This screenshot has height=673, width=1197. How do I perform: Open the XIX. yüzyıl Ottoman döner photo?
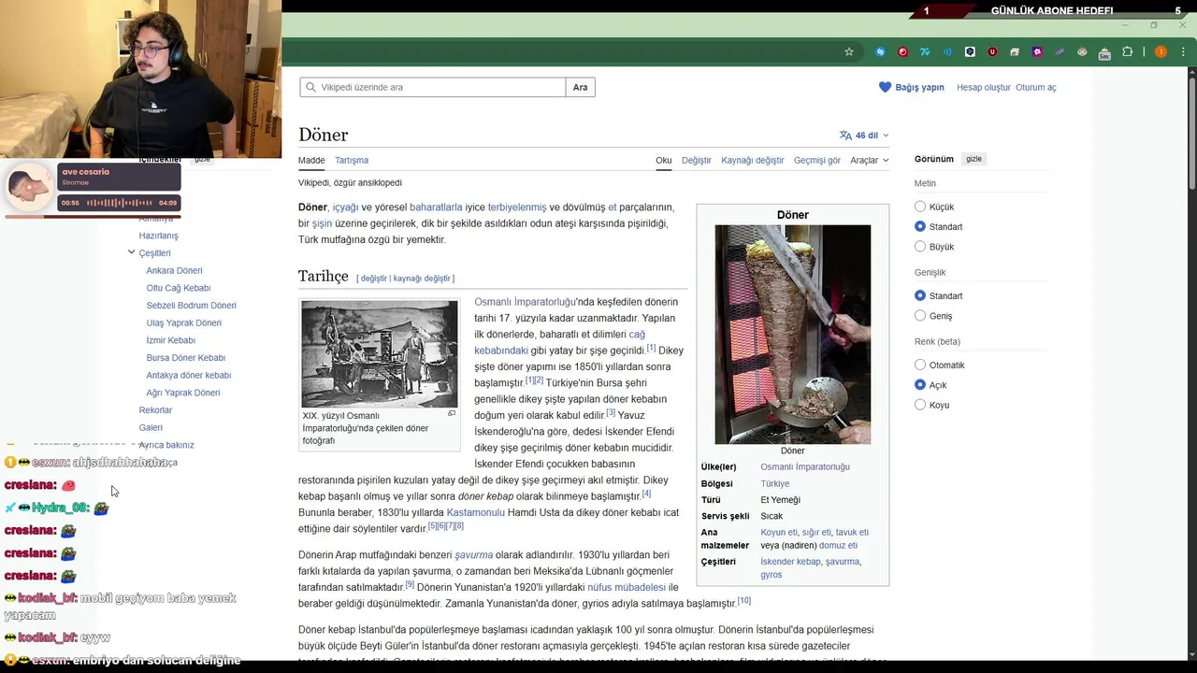click(x=380, y=353)
